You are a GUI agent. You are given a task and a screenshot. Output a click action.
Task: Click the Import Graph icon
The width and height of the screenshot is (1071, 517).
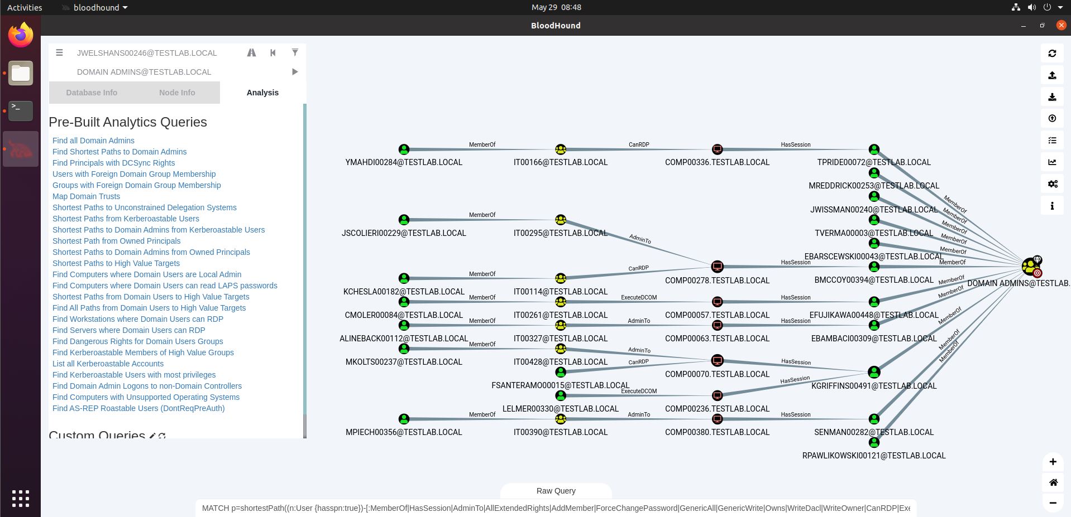(x=1052, y=97)
